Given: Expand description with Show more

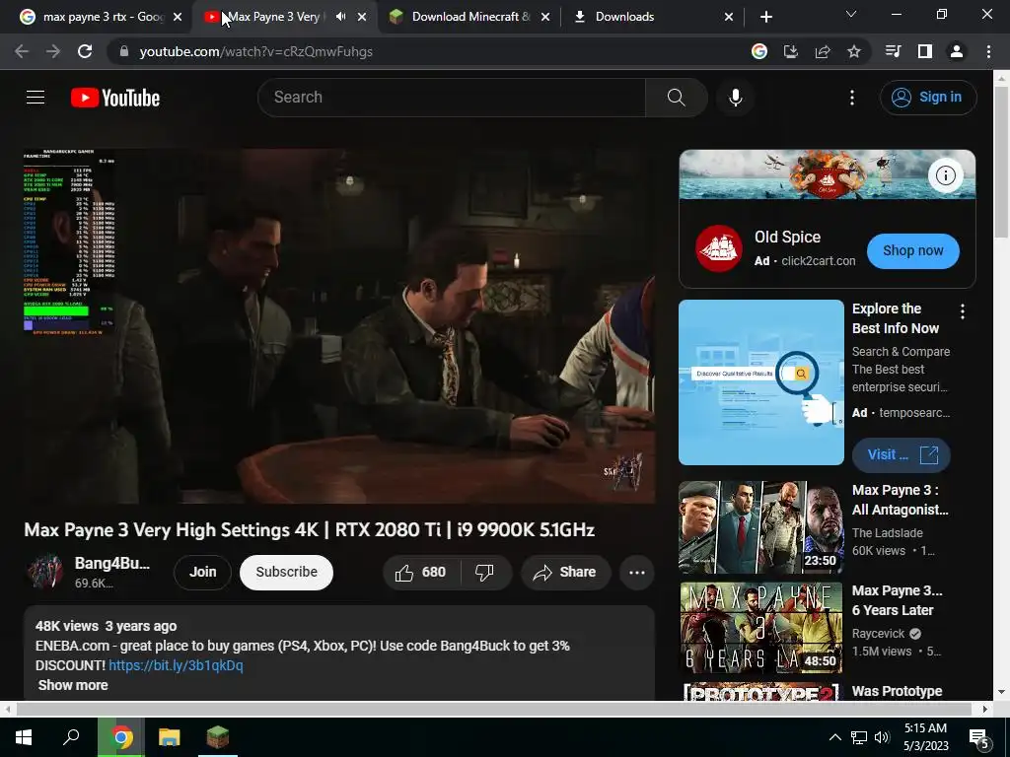Looking at the screenshot, I should [x=73, y=685].
